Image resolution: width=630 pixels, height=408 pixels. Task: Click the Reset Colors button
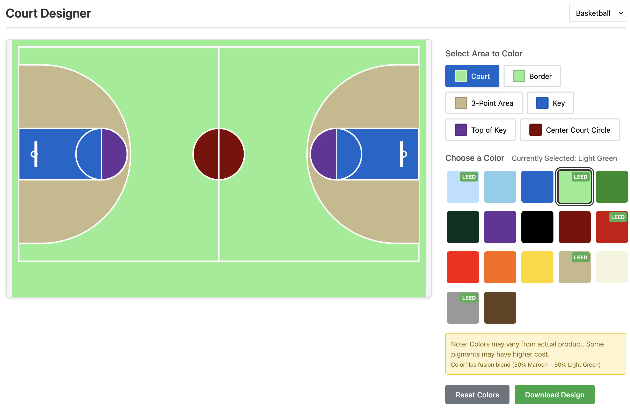477,394
